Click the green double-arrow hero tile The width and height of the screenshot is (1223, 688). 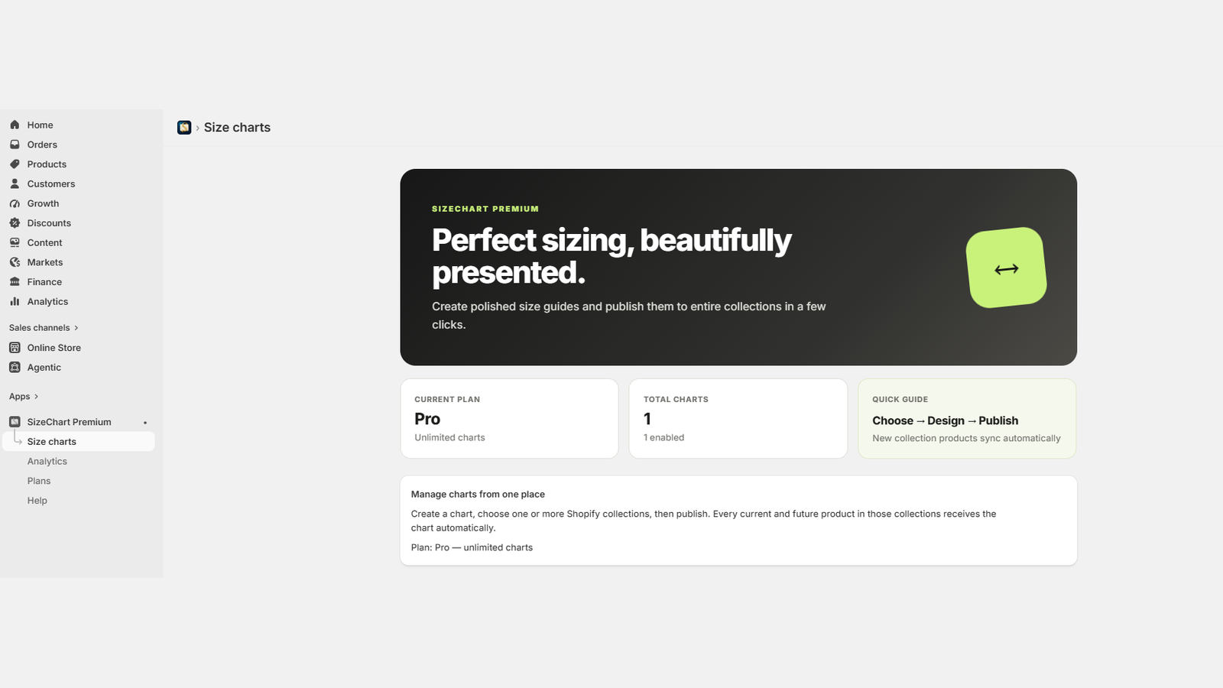point(1006,268)
